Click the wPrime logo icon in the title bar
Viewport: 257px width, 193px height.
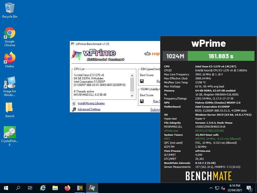(73, 44)
